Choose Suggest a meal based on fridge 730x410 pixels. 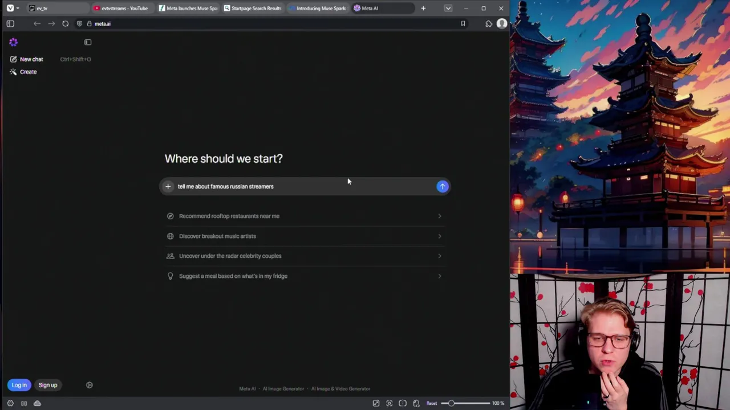tap(305, 276)
